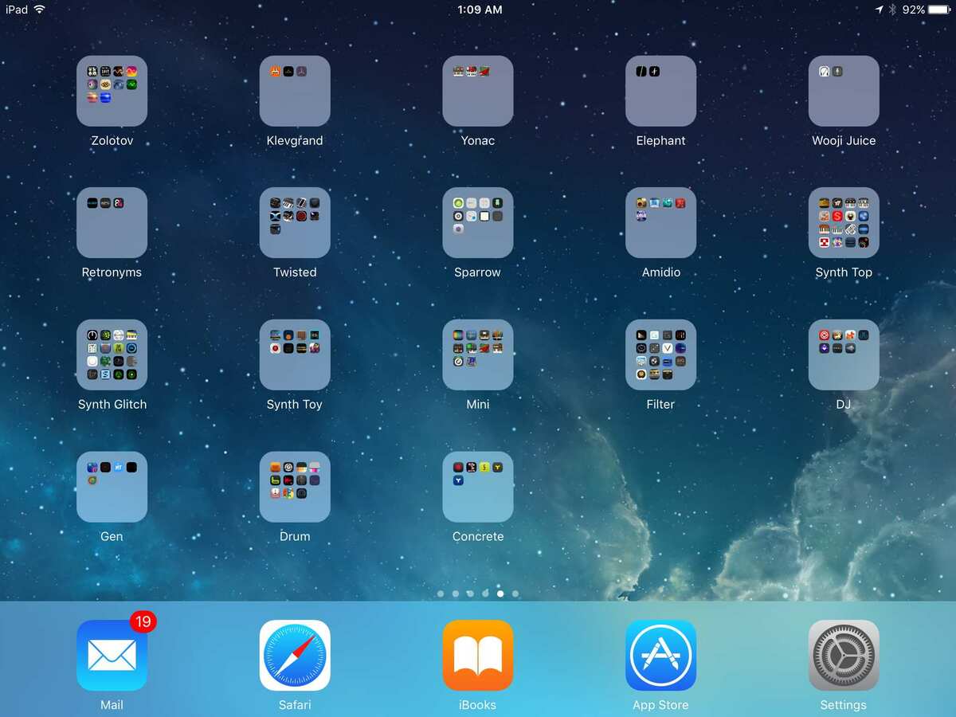Viewport: 956px width, 717px height.
Task: Open the Gen folder
Action: click(112, 488)
